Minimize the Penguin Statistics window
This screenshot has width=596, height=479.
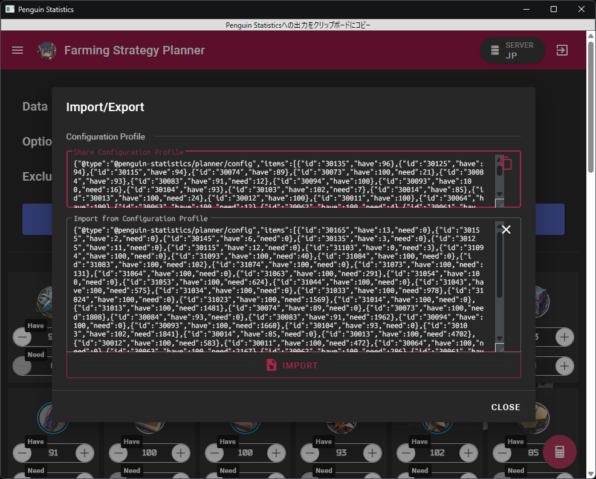pos(526,9)
